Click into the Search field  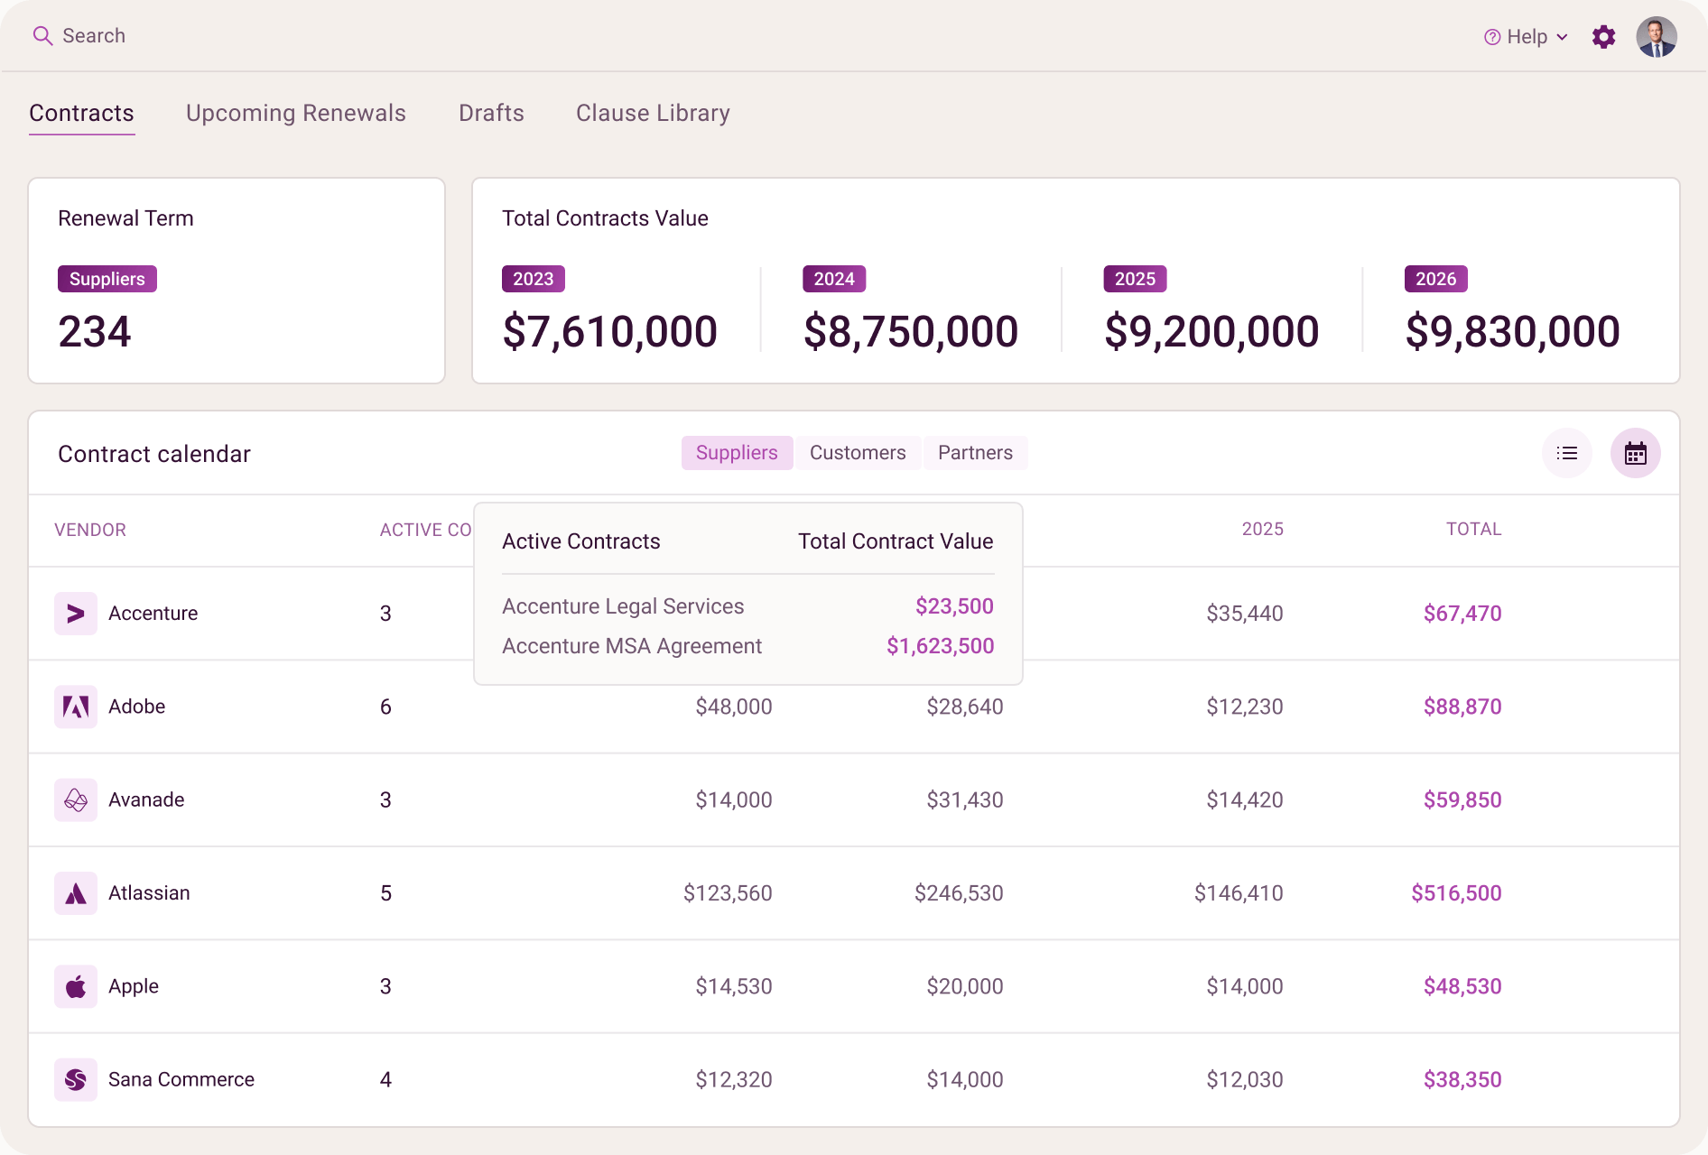tap(94, 36)
